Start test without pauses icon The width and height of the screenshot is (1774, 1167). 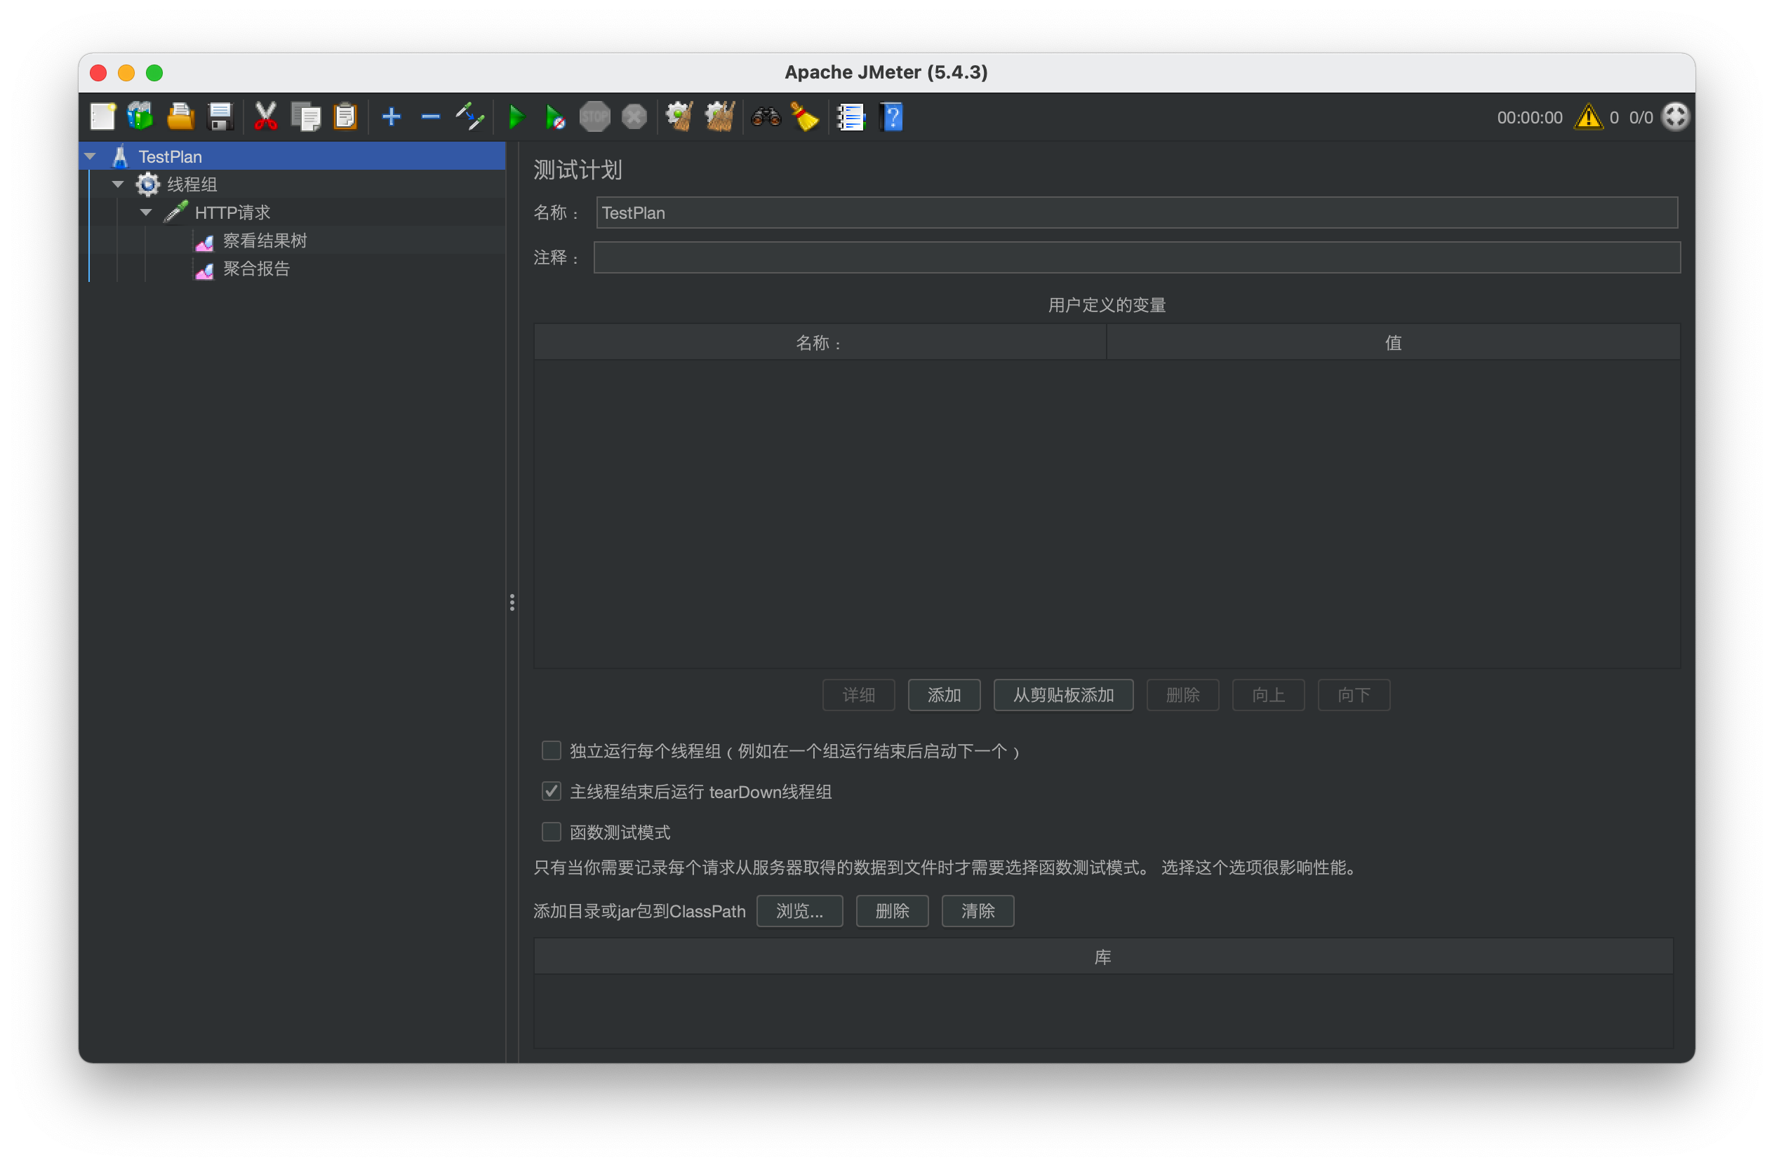pyautogui.click(x=555, y=117)
